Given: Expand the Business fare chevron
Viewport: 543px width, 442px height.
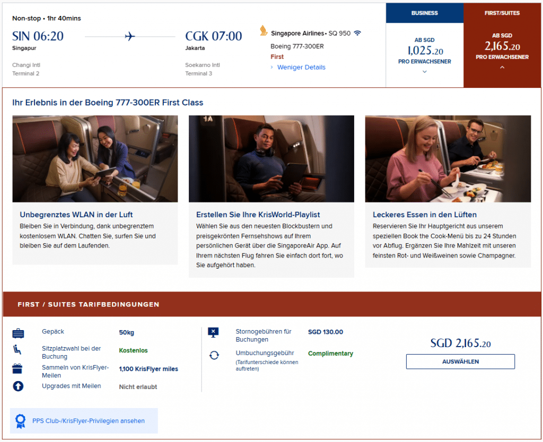Looking at the screenshot, I should point(424,72).
